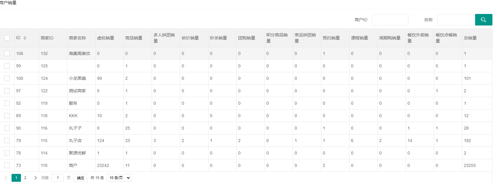Toggle the select-all header checkbox
Viewport: 493px width, 183px height.
(7, 38)
